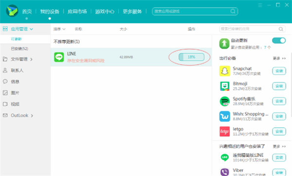292x176 pixels.
Task: Click the 存在安全漏洞或风险 warning text
Action: coord(86,60)
